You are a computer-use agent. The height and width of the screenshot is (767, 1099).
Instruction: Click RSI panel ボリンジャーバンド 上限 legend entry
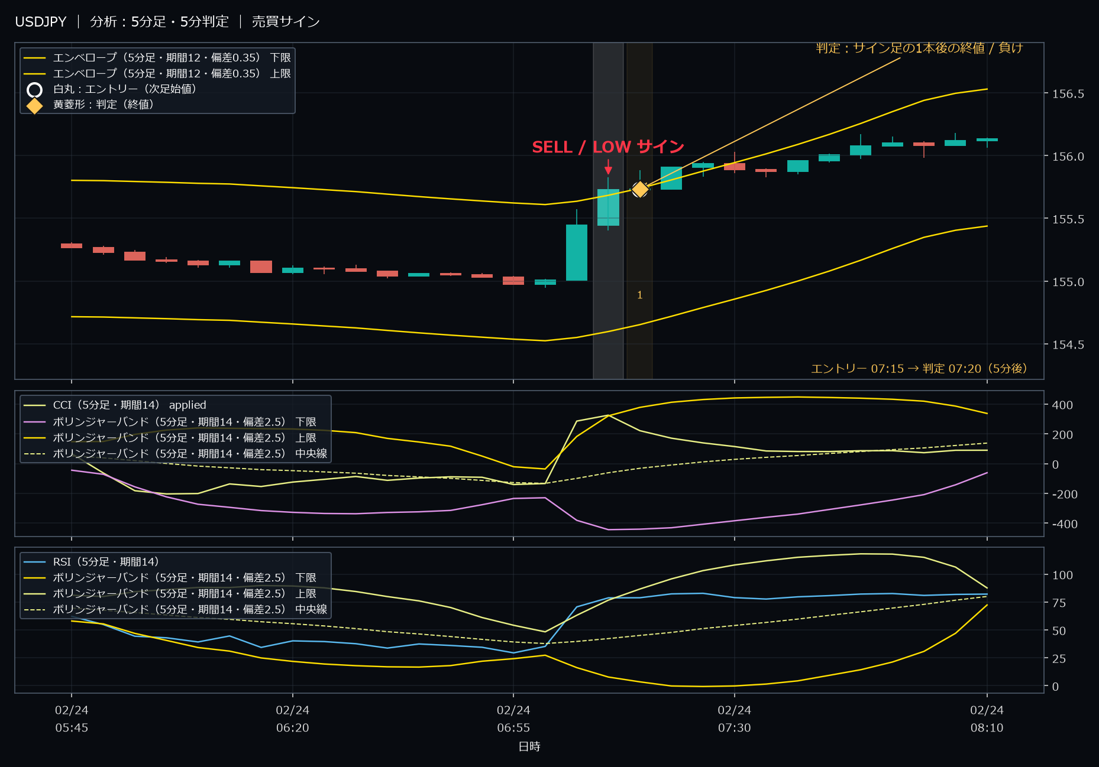(170, 593)
